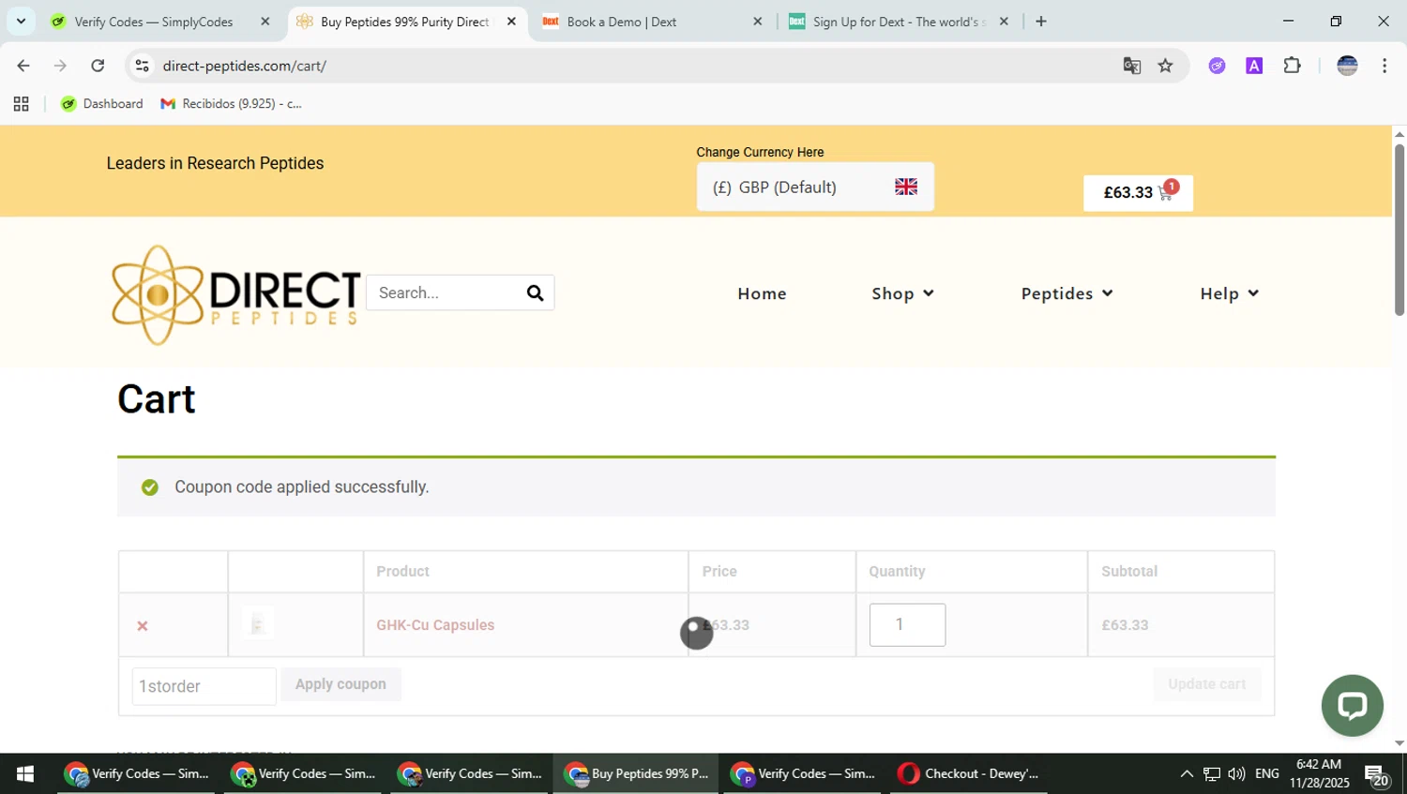Expand the Shop menu
Viewport: 1407px width, 794px height.
[x=902, y=293]
